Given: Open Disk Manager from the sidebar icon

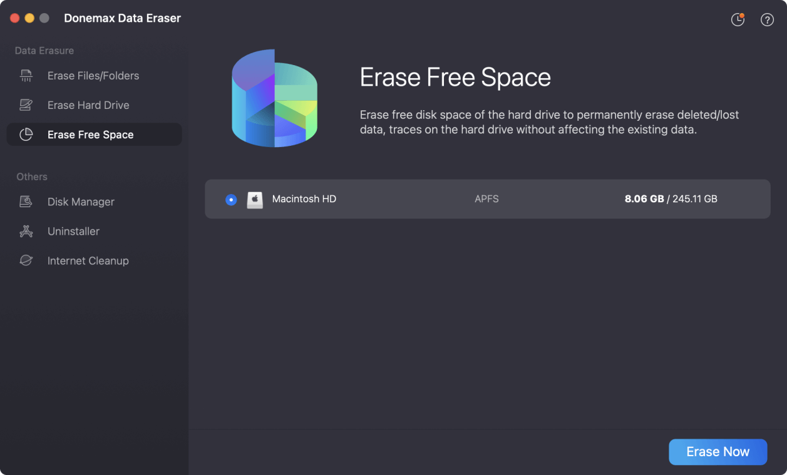Looking at the screenshot, I should [25, 202].
